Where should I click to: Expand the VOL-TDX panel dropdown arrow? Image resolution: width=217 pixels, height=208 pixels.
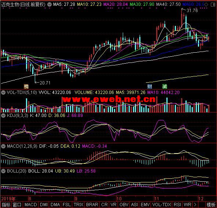coord(3,92)
